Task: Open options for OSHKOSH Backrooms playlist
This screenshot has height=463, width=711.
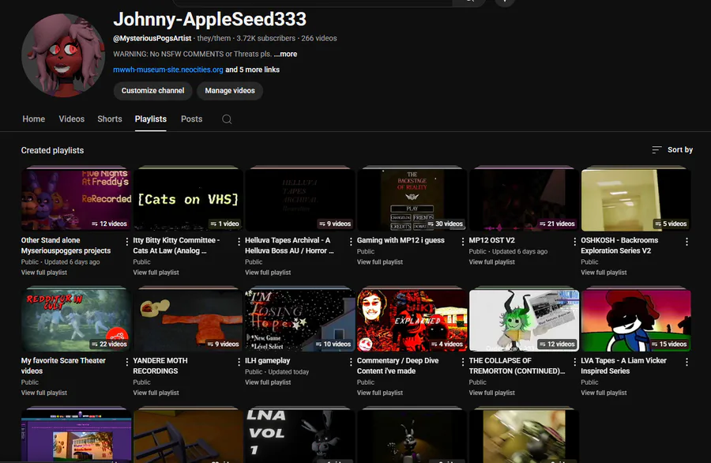Action: coord(687,241)
